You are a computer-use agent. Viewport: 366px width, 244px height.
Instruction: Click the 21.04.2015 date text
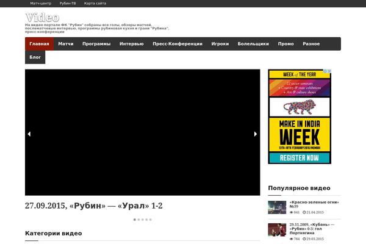click(315, 212)
